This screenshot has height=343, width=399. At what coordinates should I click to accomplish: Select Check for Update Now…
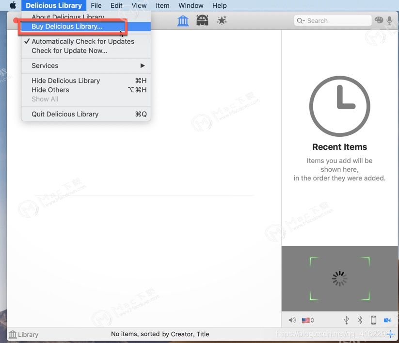[86, 50]
